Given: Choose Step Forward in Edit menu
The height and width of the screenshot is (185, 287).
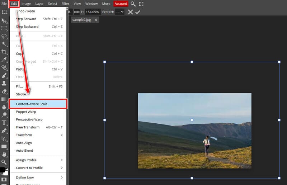Looking at the screenshot, I should [x=38, y=19].
